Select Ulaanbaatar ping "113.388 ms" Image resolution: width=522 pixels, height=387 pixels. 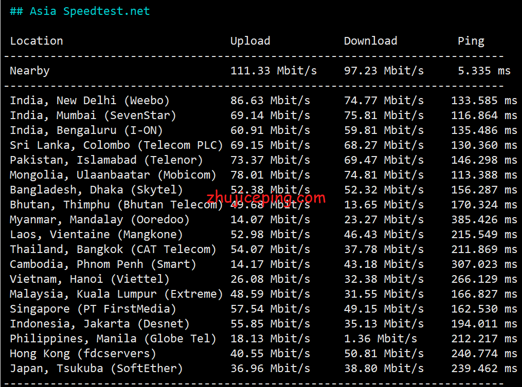click(484, 175)
